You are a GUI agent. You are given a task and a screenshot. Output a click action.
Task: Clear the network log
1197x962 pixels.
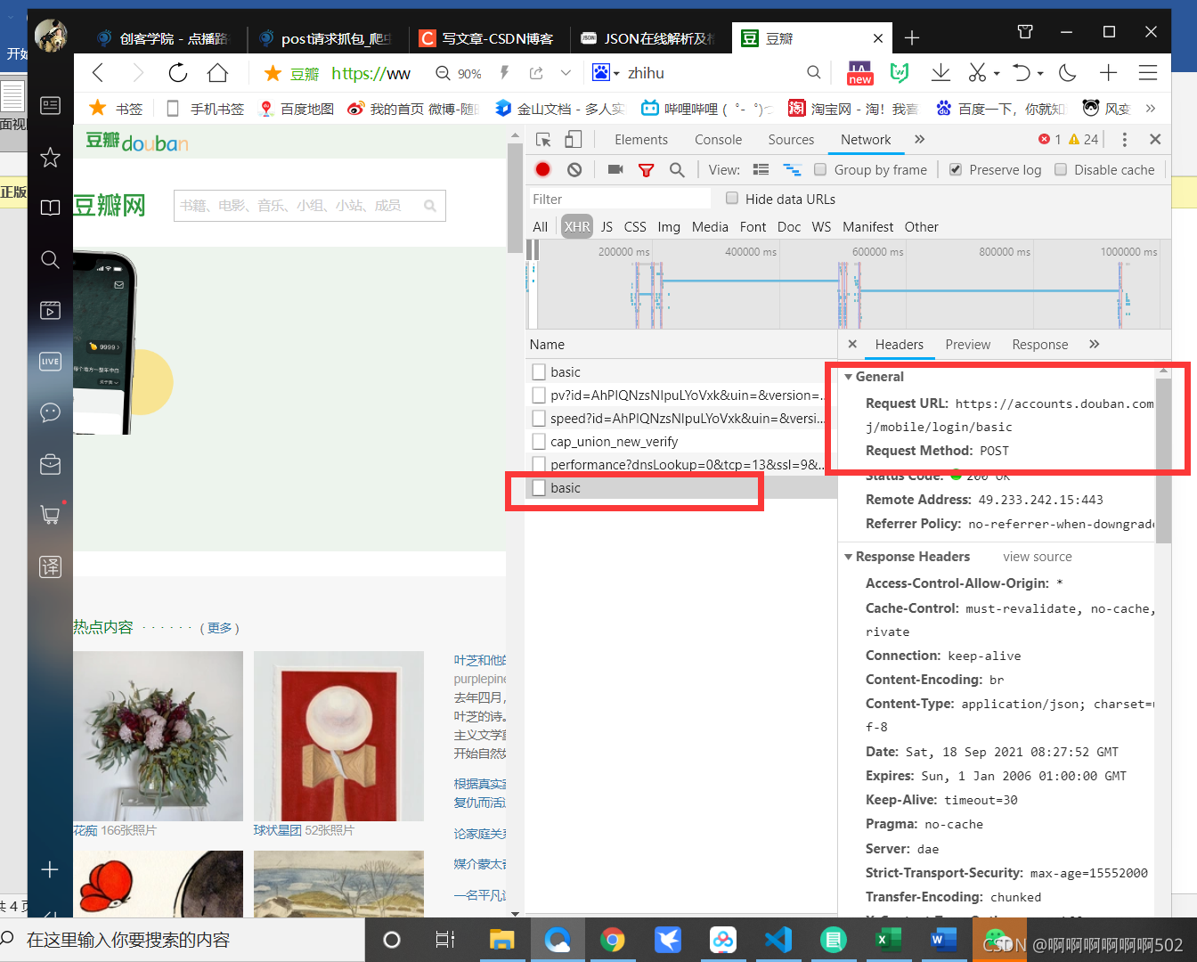[x=574, y=169]
